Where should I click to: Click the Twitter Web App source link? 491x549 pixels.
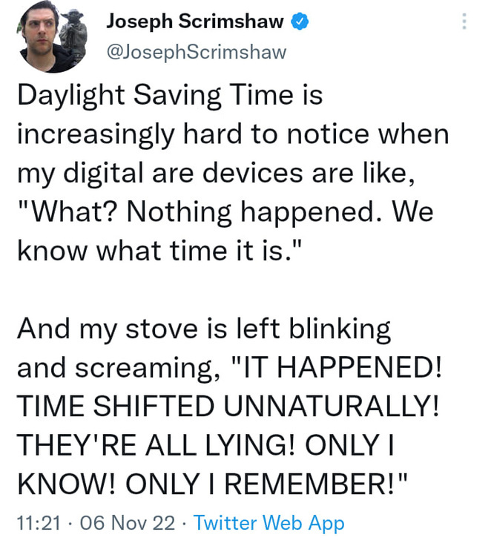pyautogui.click(x=268, y=523)
